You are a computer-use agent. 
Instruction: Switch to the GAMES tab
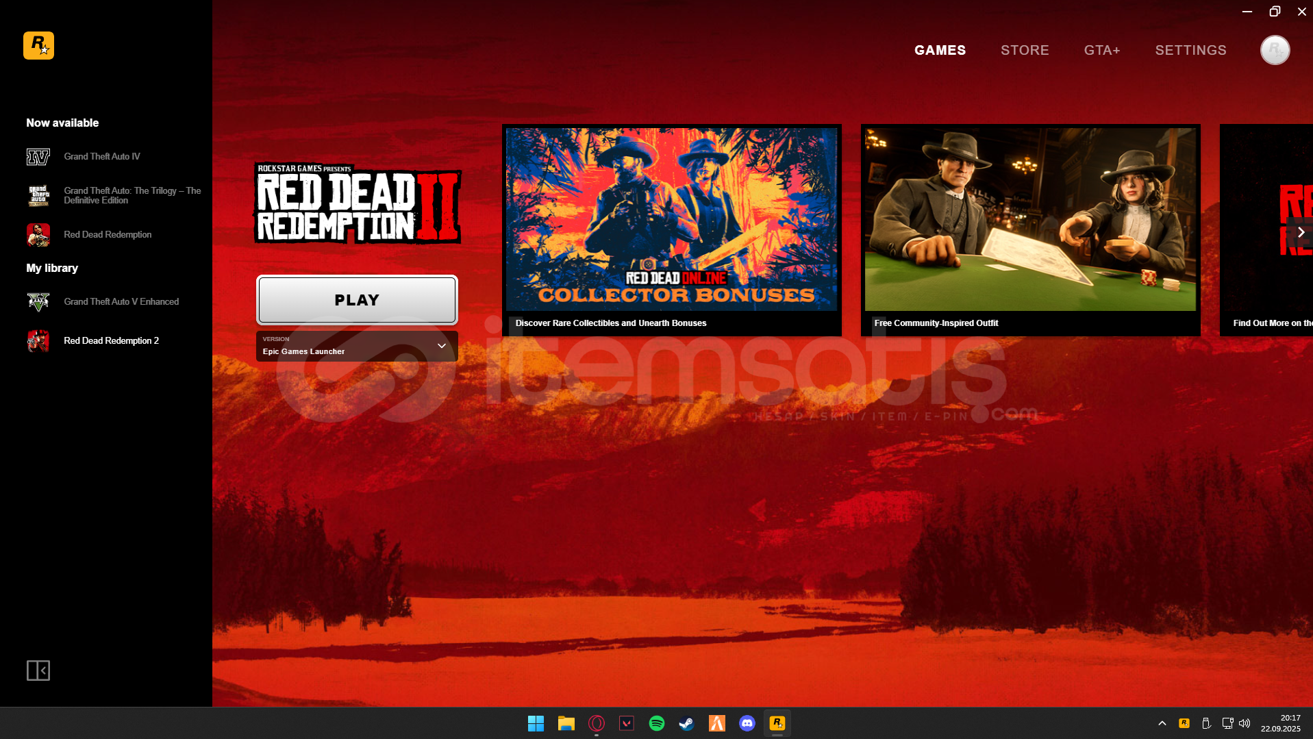(x=940, y=50)
